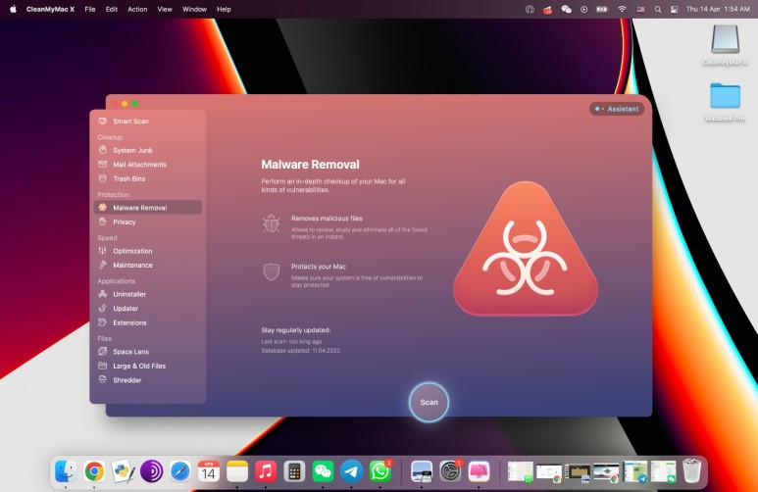Open the Privacy module
The image size is (758, 492).
125,221
